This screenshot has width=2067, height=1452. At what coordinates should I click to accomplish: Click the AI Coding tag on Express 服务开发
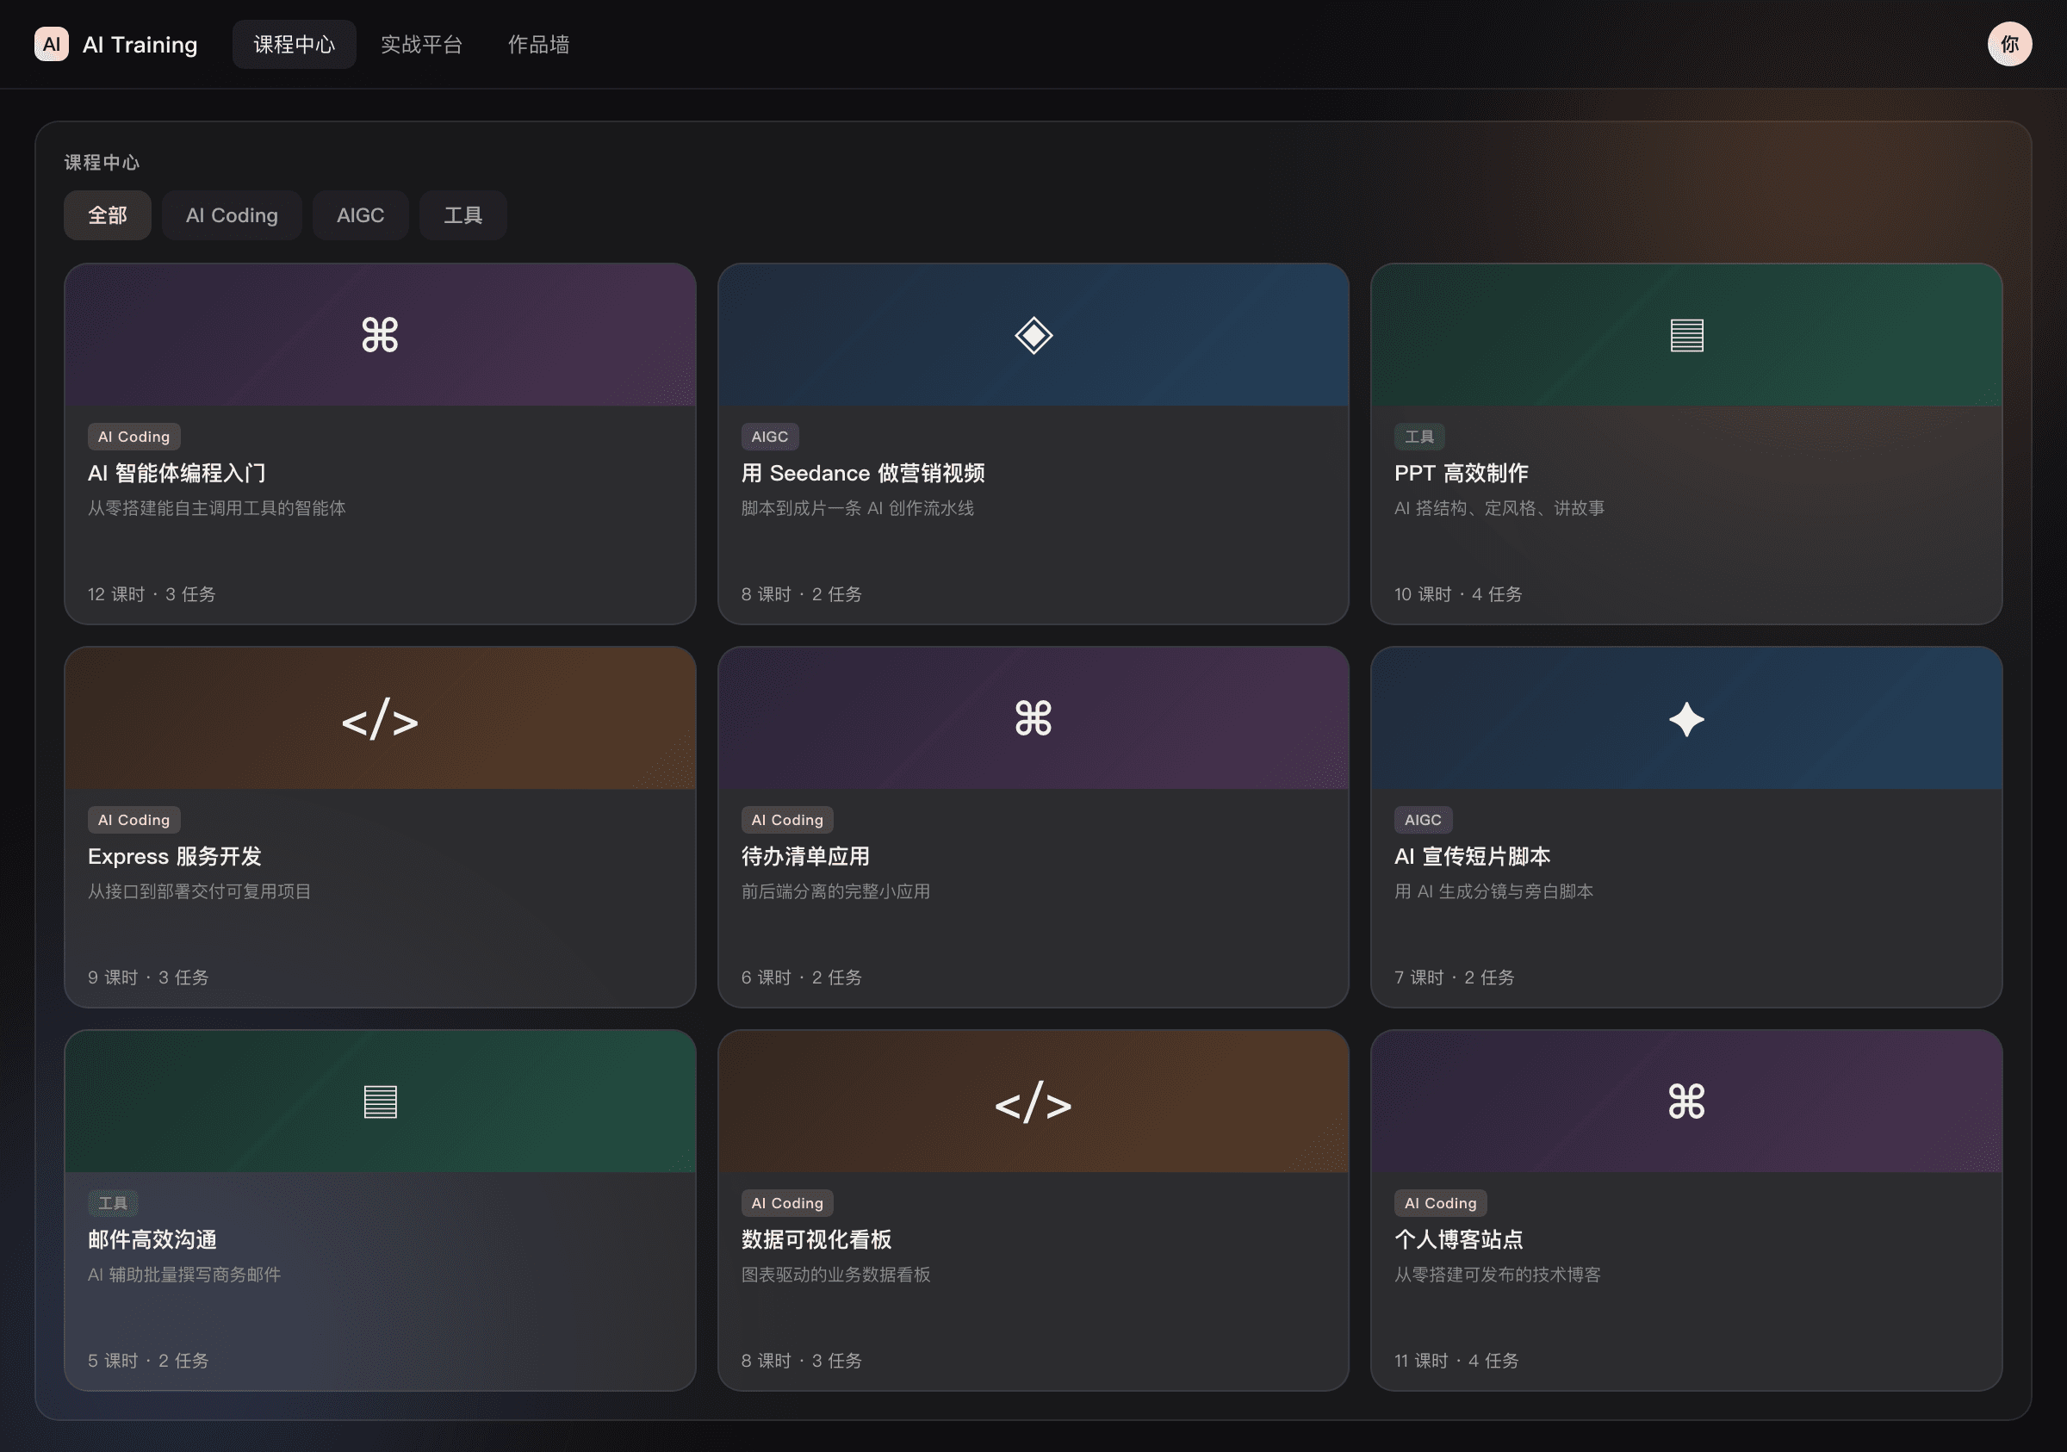(x=134, y=820)
